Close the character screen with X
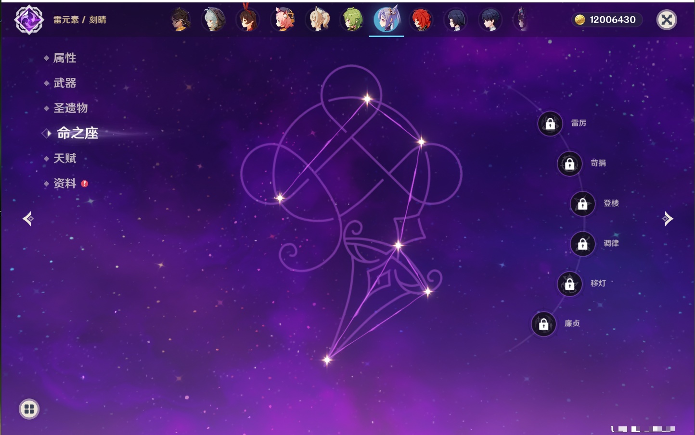This screenshot has height=435, width=695. click(x=667, y=20)
